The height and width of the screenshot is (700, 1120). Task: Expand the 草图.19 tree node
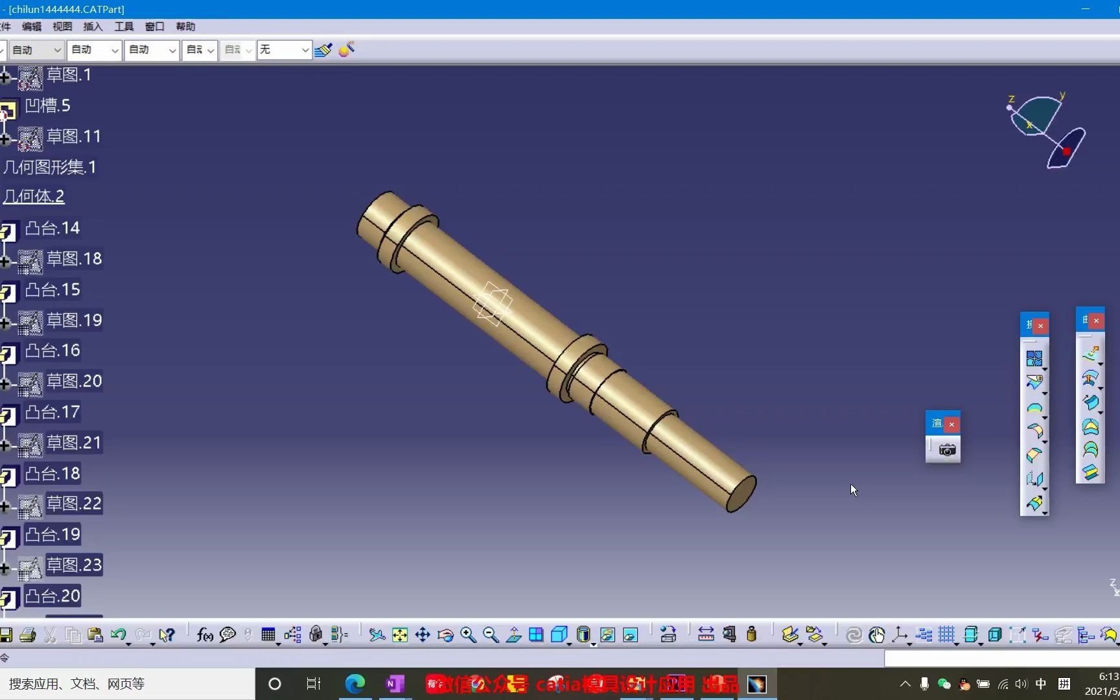pos(5,323)
